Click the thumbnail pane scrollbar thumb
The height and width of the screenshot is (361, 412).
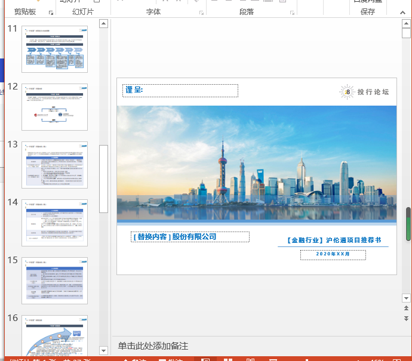[103, 179]
